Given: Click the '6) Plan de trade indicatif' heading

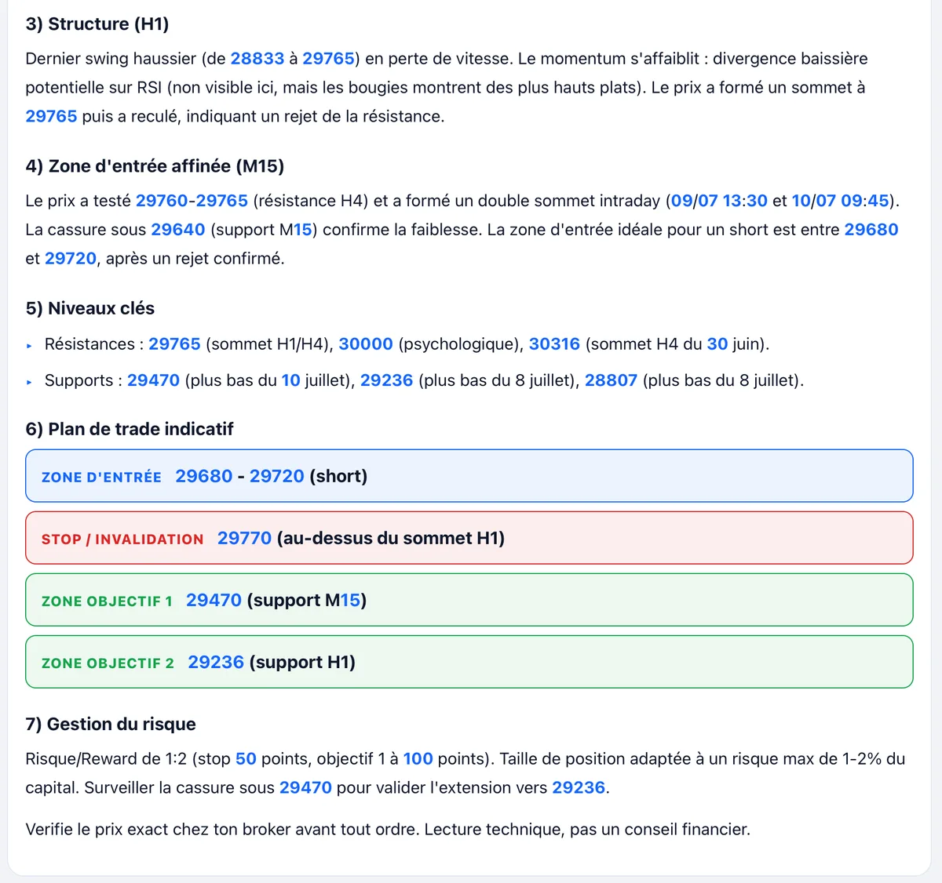Looking at the screenshot, I should 130,429.
